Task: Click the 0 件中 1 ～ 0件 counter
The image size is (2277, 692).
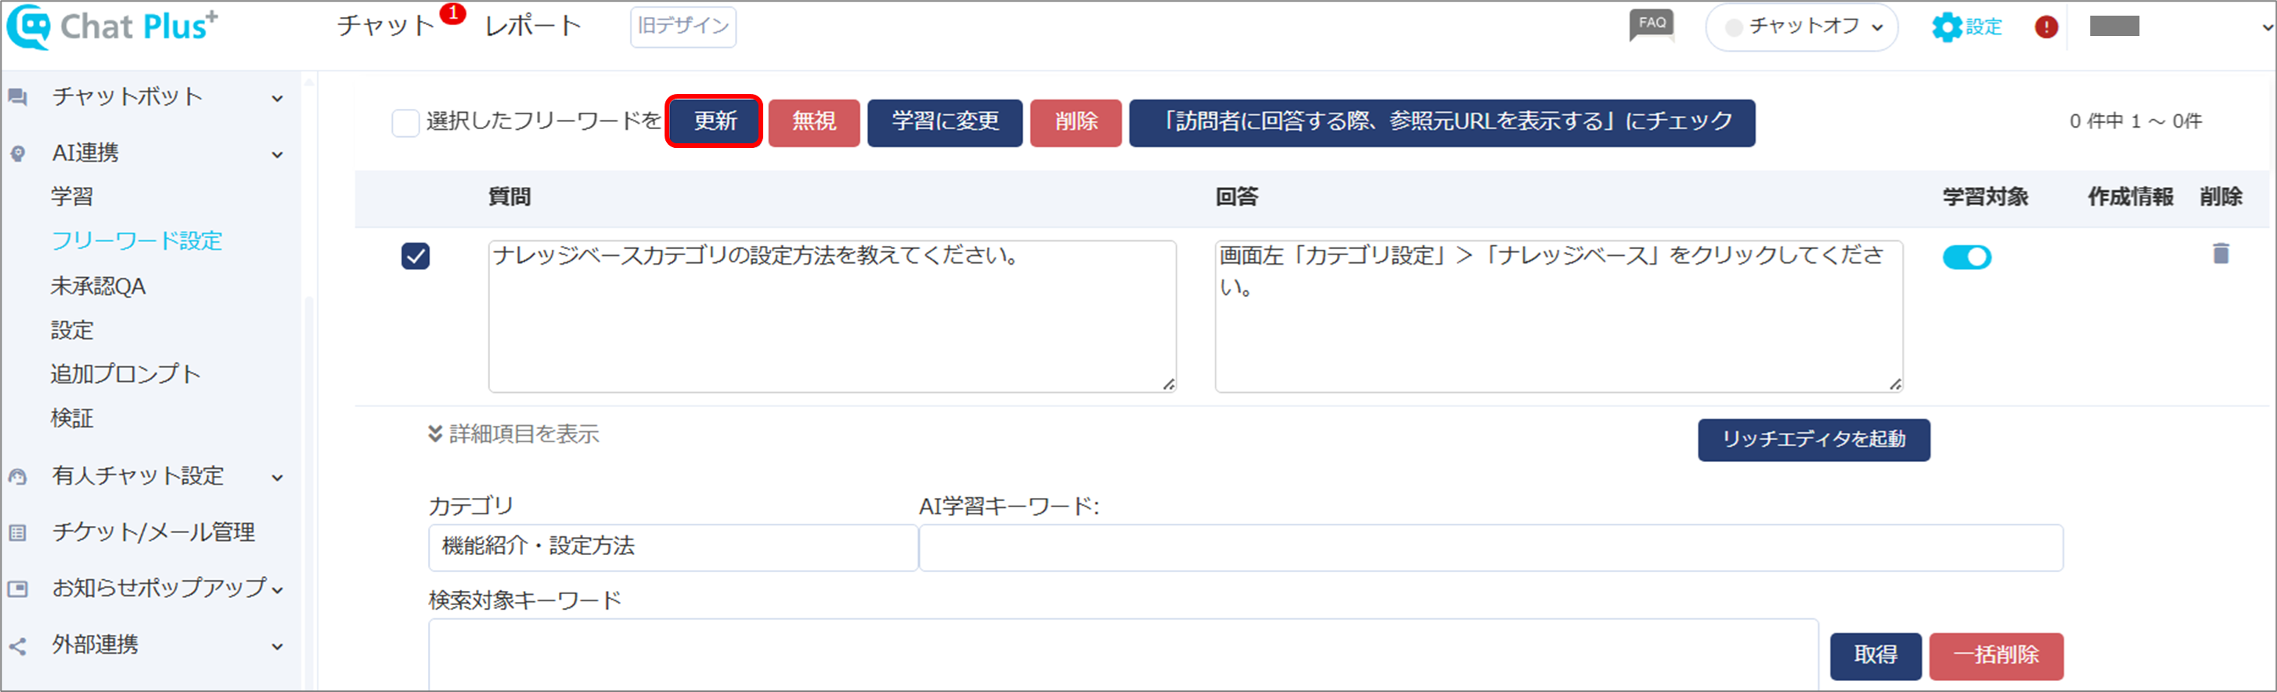Action: 2135,121
